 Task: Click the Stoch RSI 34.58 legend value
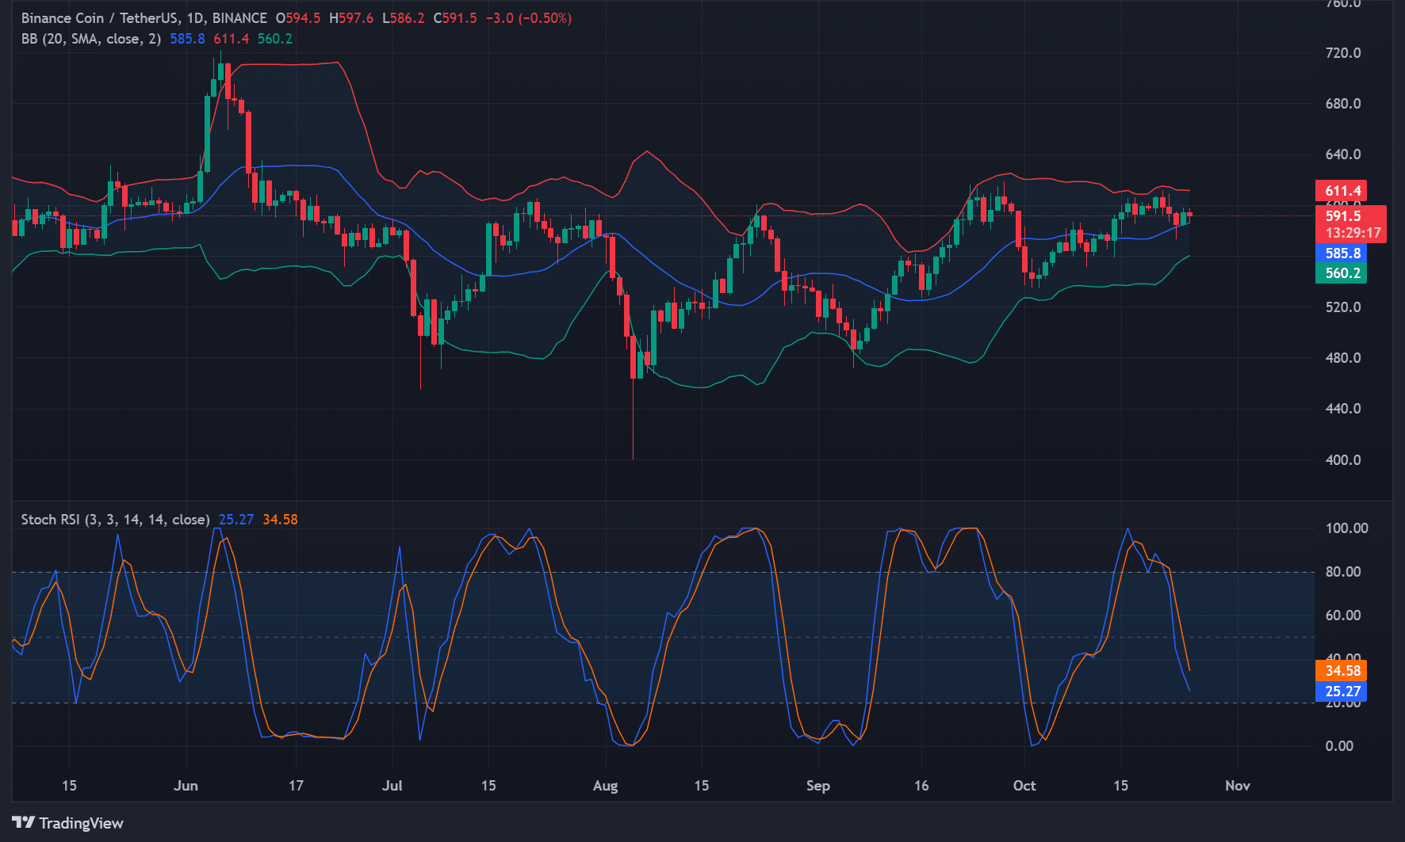(280, 520)
